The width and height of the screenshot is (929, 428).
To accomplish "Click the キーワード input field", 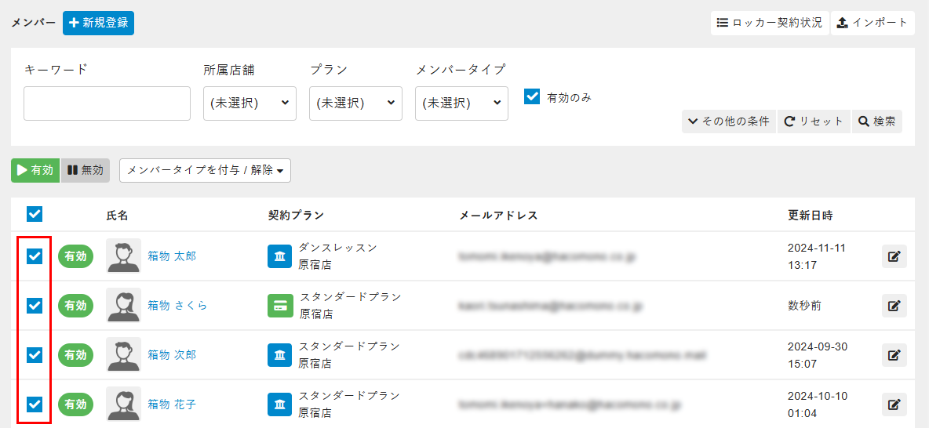I will coord(107,103).
